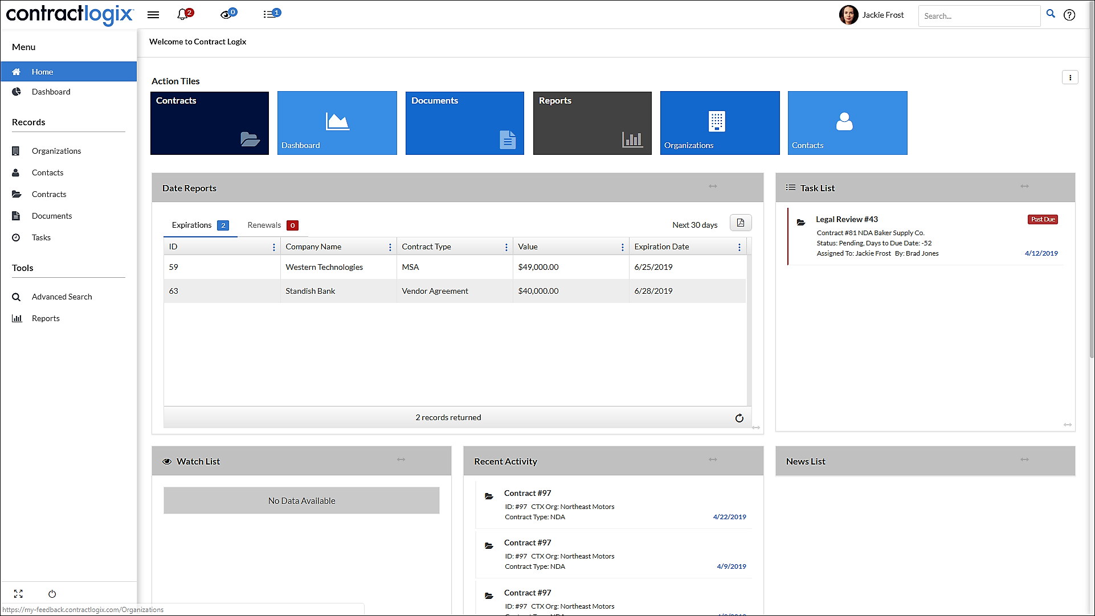Viewport: 1095px width, 616px height.
Task: Click the search magnifier icon
Action: click(x=1051, y=14)
